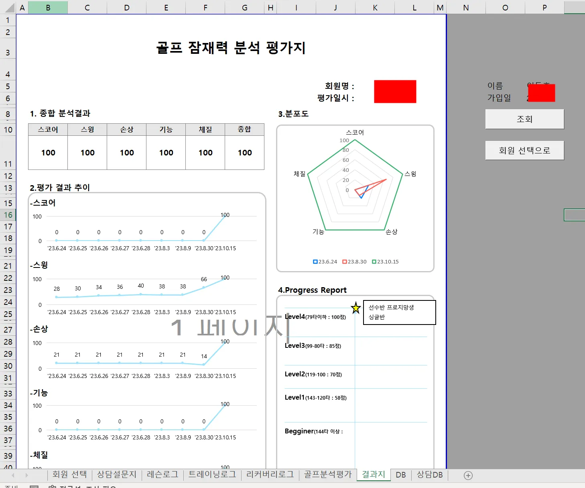Viewport: 585px width, 488px height.
Task: Select row 10 header
Action: click(8, 130)
